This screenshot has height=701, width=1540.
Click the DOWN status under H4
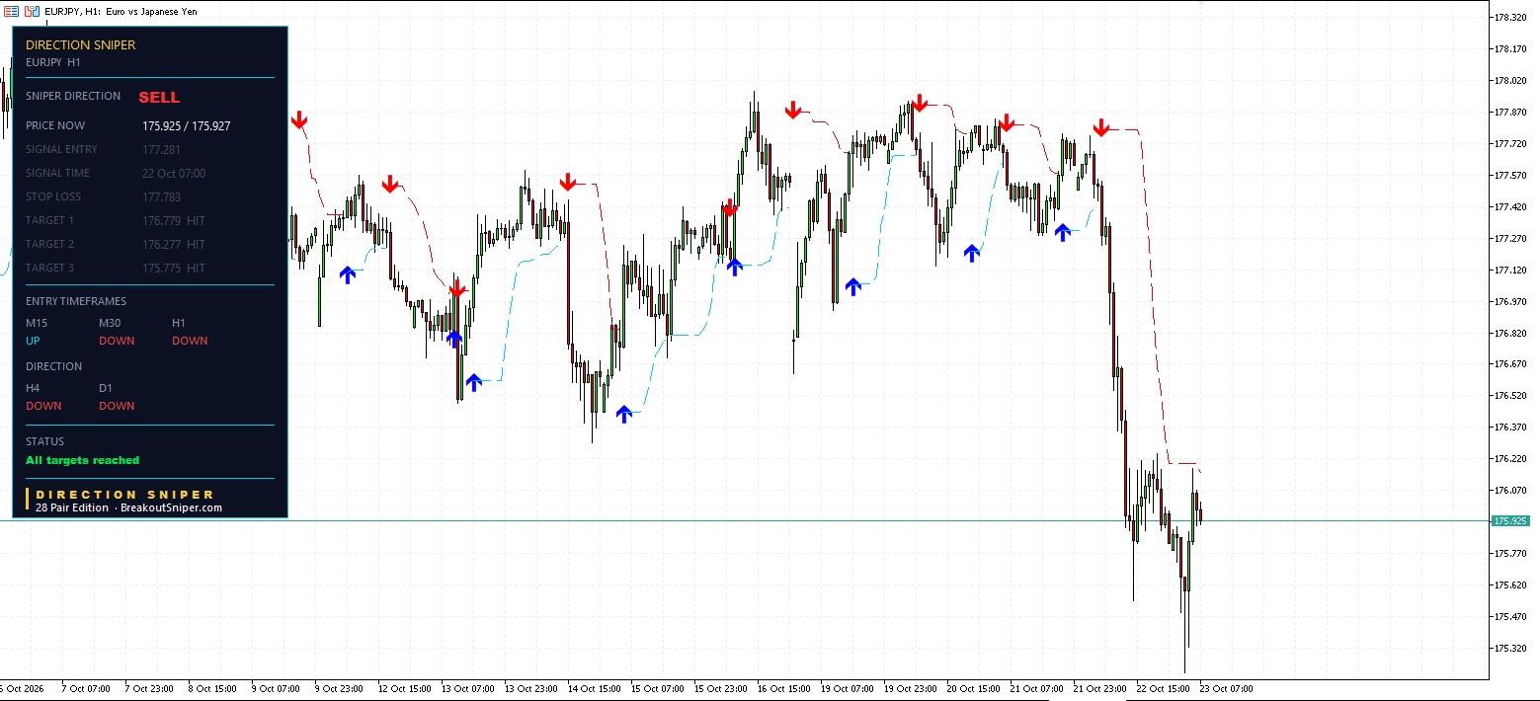pyautogui.click(x=43, y=406)
